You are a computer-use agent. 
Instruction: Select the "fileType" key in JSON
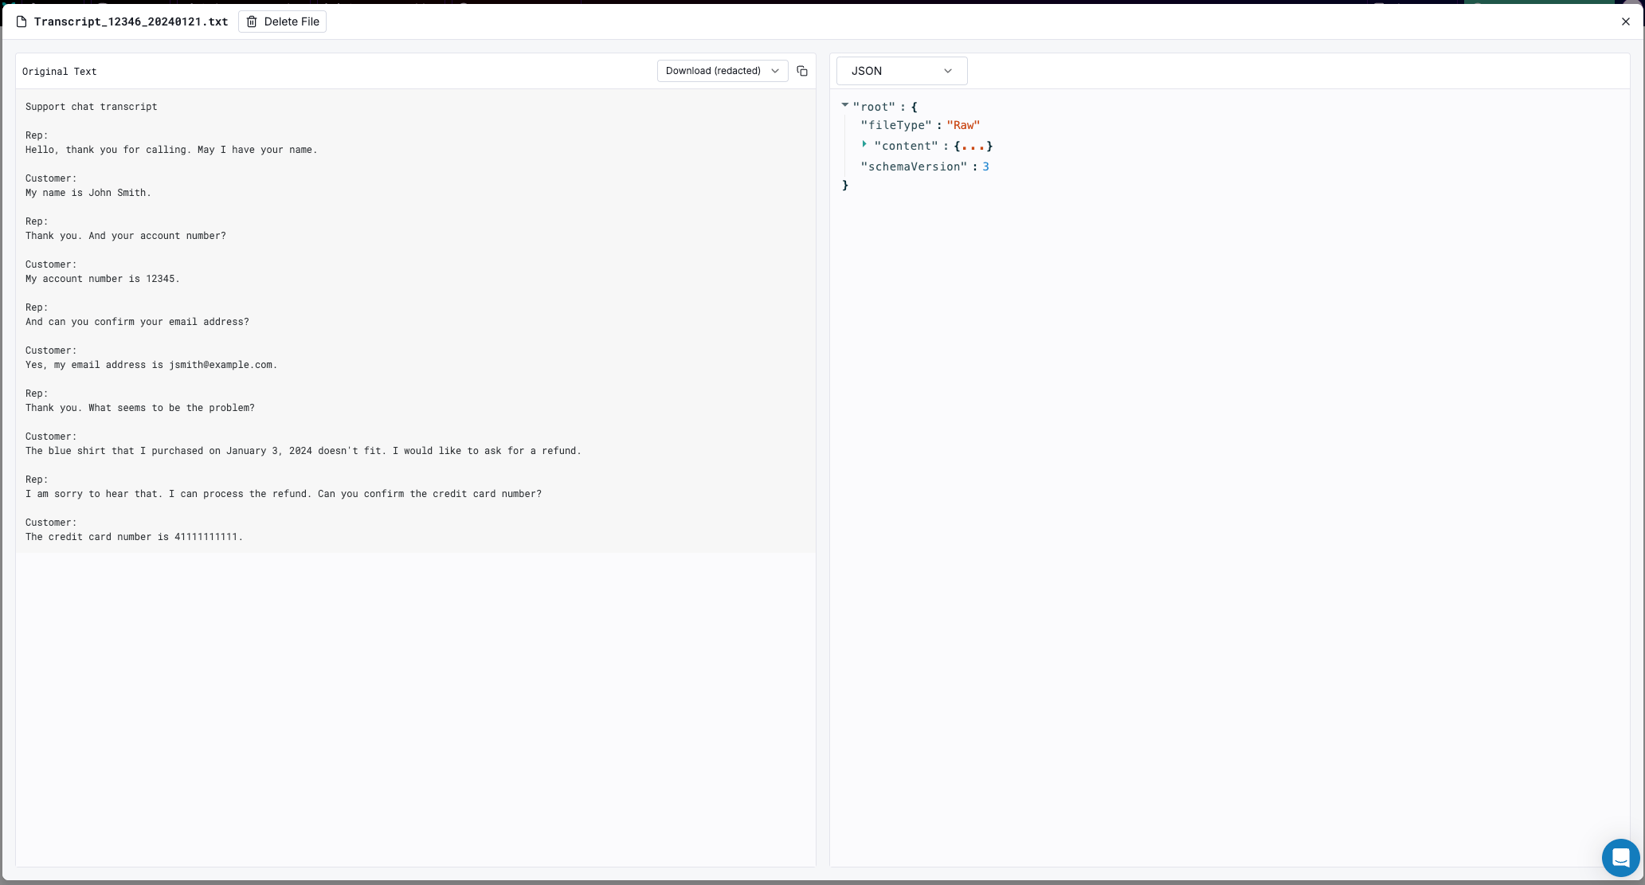pyautogui.click(x=895, y=125)
